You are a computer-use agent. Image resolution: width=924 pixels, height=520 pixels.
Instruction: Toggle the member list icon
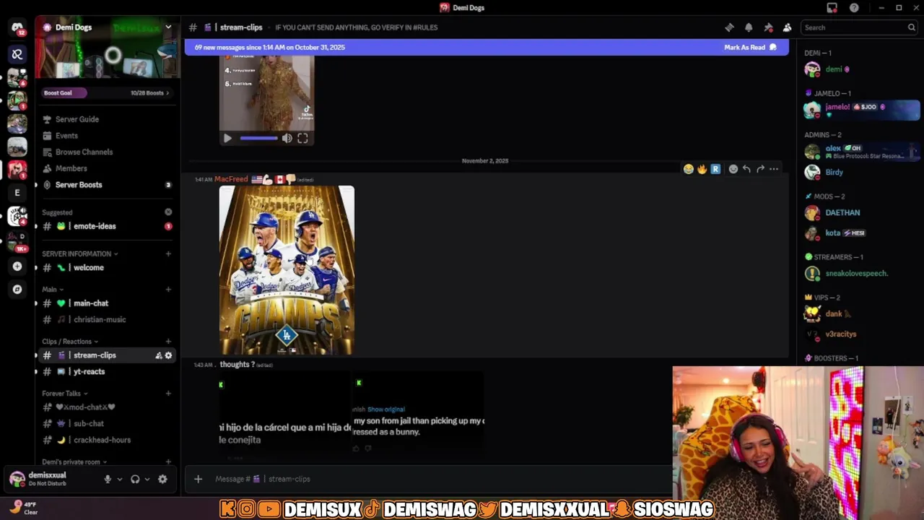(x=788, y=27)
